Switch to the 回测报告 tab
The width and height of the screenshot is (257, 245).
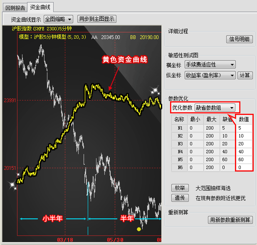click(13, 7)
